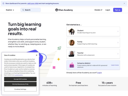128x96 pixels.
Task: Open the cookie policy link
Action: coord(19,75)
